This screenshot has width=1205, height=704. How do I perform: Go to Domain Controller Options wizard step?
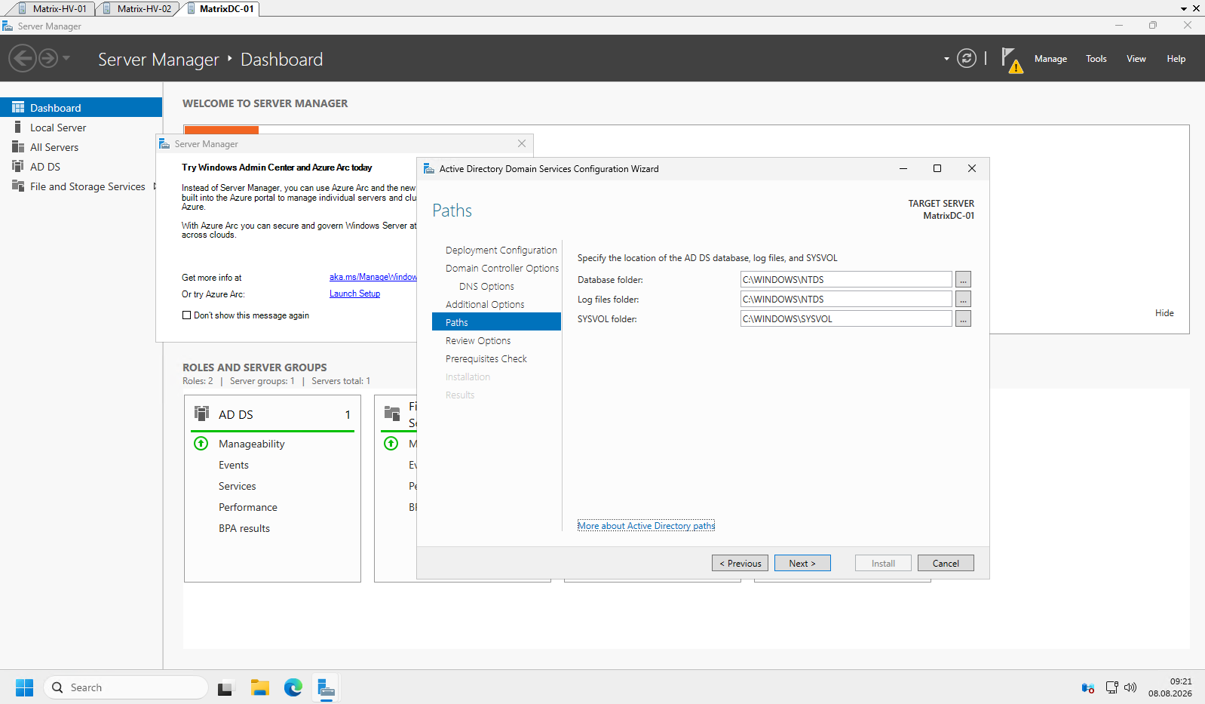pos(502,268)
